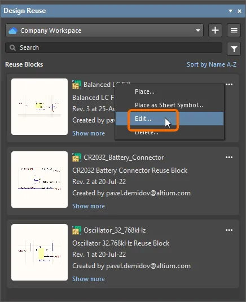This screenshot has width=246, height=302.
Task: Open the Oscillator_32_768kHz ellipsis menu
Action: (229, 230)
